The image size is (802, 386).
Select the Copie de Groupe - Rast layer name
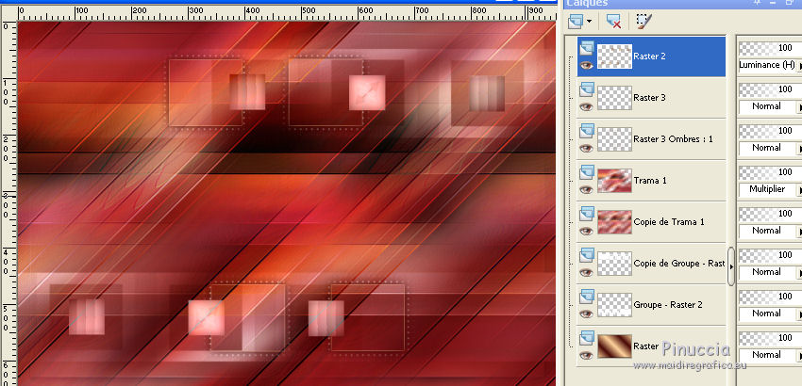click(679, 264)
